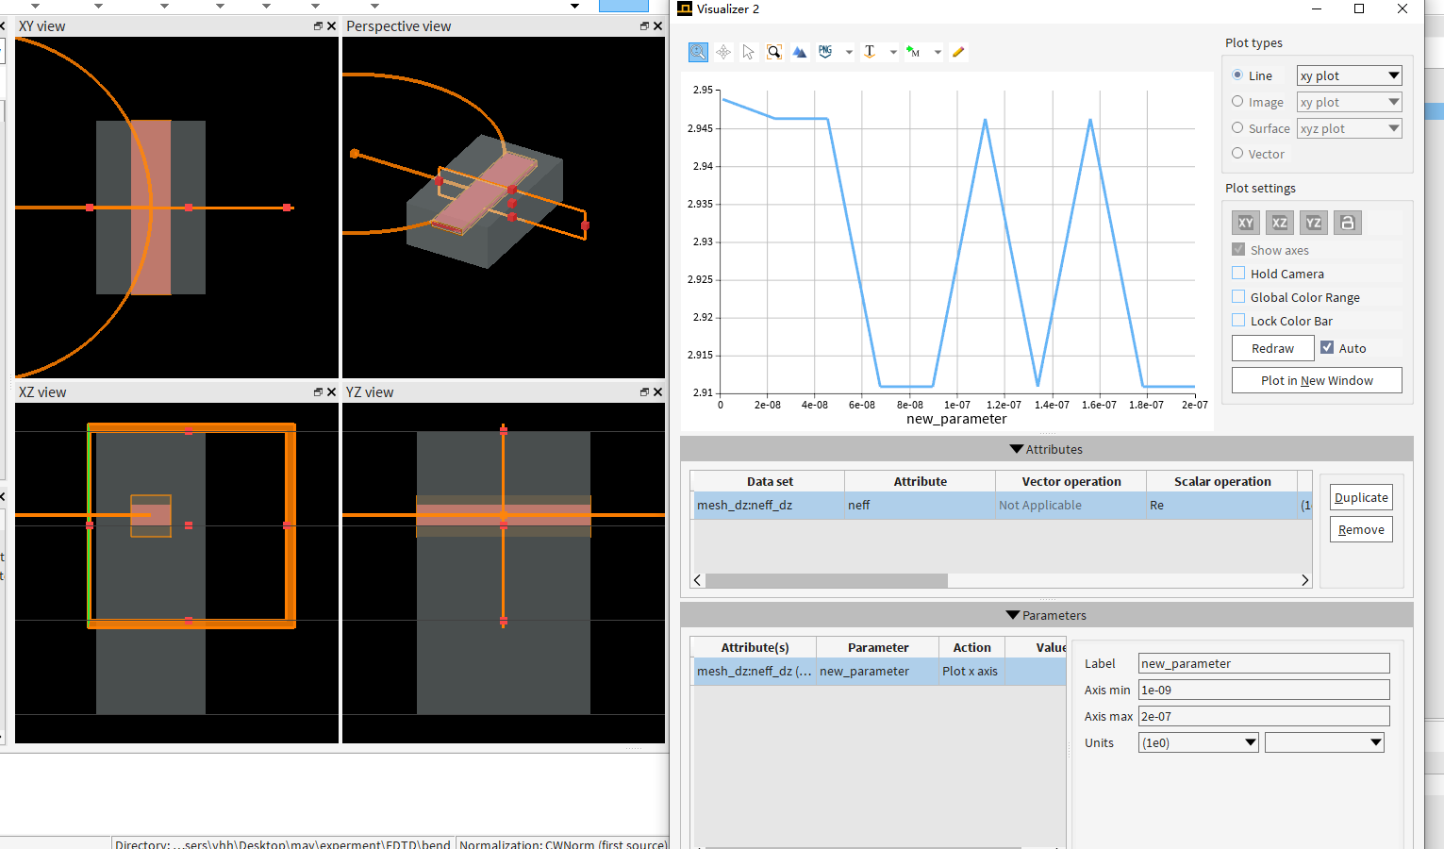Enable the Hold Camera checkbox
The image size is (1444, 849).
pos(1238,274)
